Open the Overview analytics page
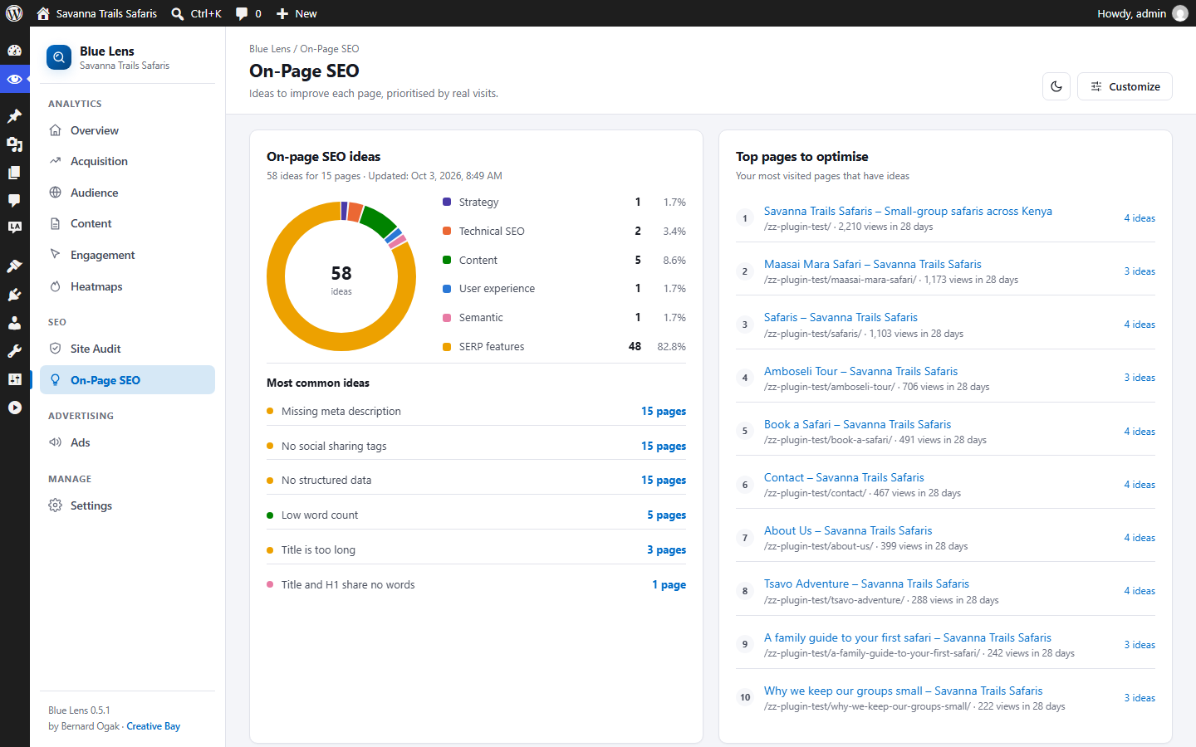The image size is (1196, 747). 127,130
